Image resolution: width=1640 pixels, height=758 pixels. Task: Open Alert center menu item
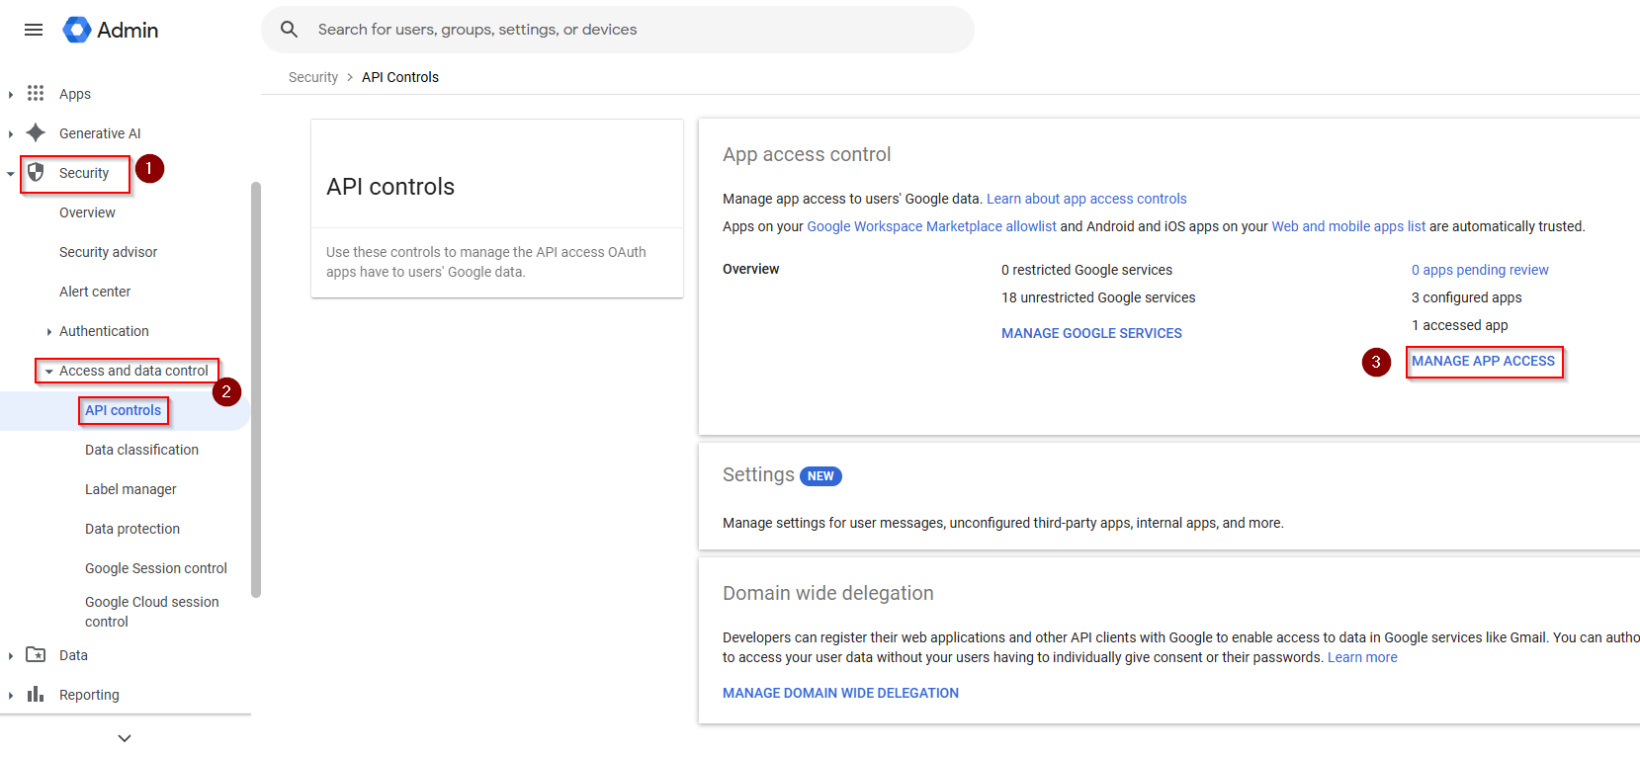click(x=95, y=292)
